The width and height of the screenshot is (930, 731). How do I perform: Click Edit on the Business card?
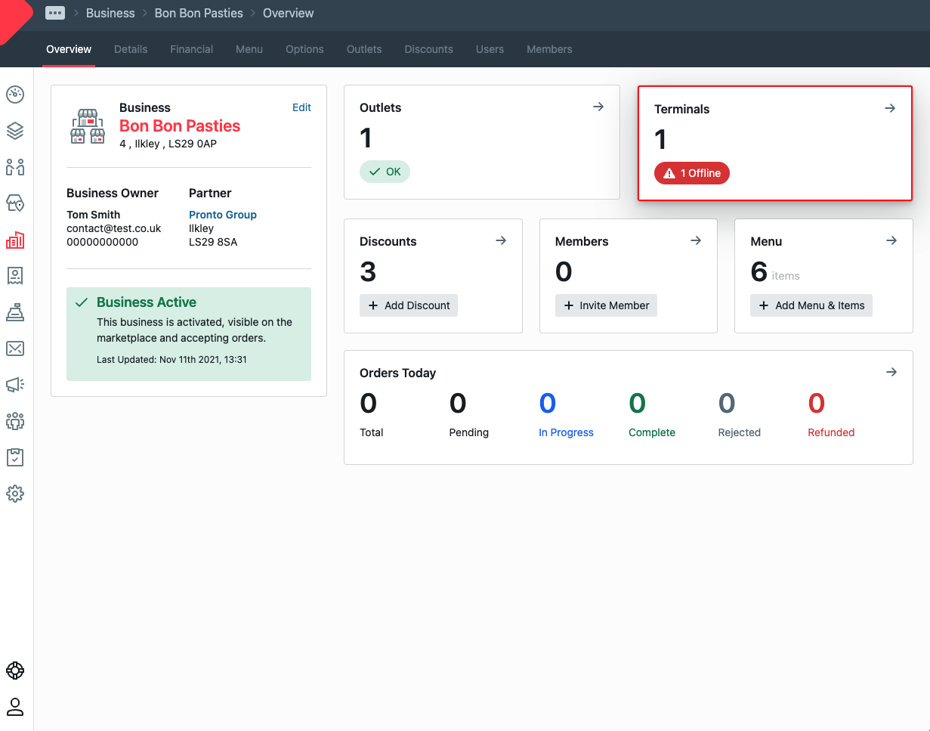(x=301, y=107)
